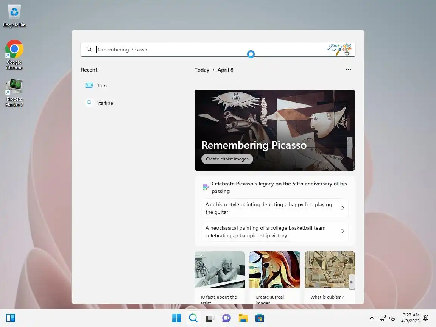
Task: Open Widgets button on taskbar
Action: click(11, 318)
